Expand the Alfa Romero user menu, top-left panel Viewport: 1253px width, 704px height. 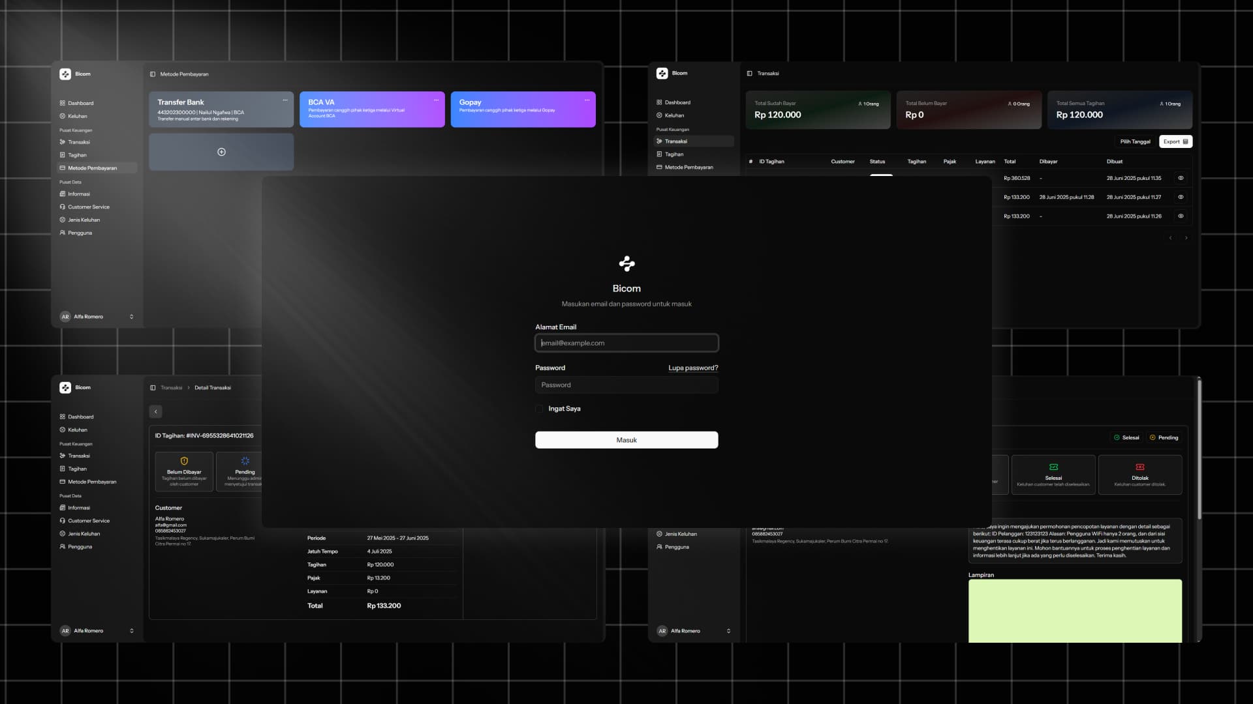pos(131,317)
